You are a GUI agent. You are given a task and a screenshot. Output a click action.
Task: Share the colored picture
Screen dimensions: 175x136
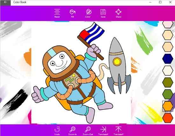point(118,13)
